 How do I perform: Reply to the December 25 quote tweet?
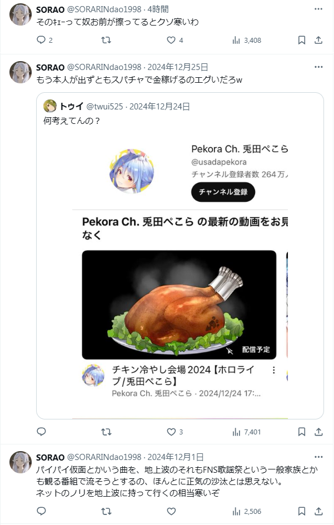[41, 432]
